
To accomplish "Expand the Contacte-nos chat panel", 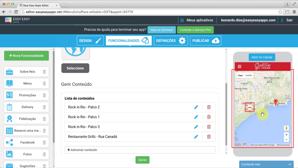I will coord(289,164).
